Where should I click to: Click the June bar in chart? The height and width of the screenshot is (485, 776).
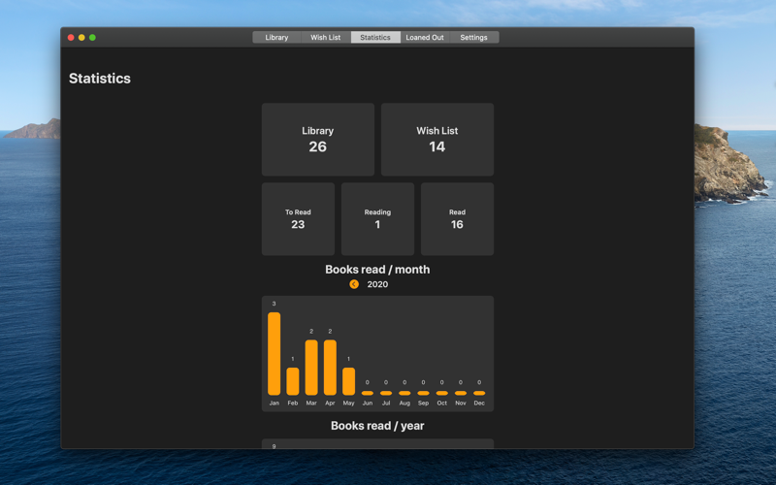(x=368, y=394)
